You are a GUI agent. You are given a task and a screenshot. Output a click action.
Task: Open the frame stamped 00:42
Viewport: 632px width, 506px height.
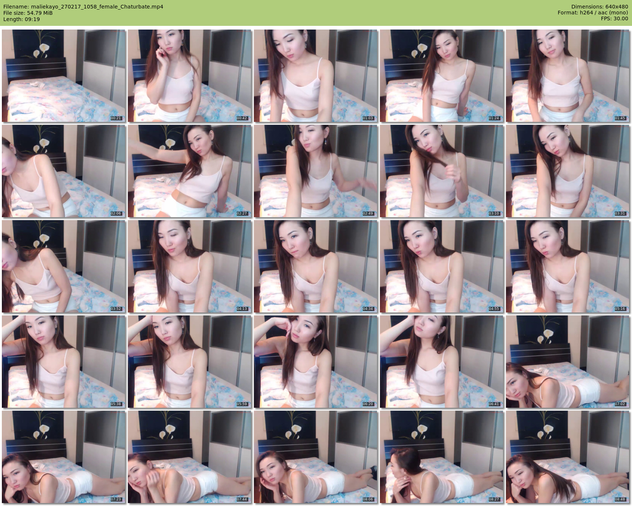pos(190,76)
